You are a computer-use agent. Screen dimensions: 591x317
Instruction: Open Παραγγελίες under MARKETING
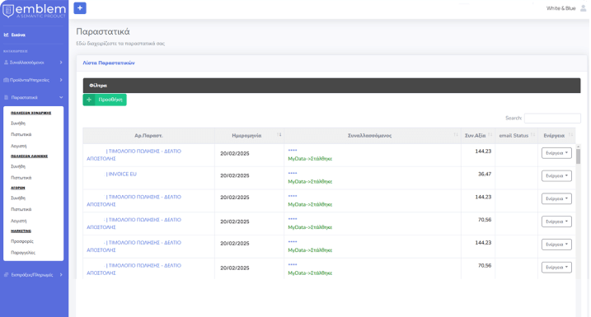(x=23, y=253)
